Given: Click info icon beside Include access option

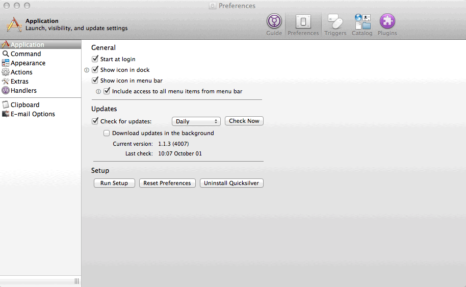Looking at the screenshot, I should (x=98, y=92).
